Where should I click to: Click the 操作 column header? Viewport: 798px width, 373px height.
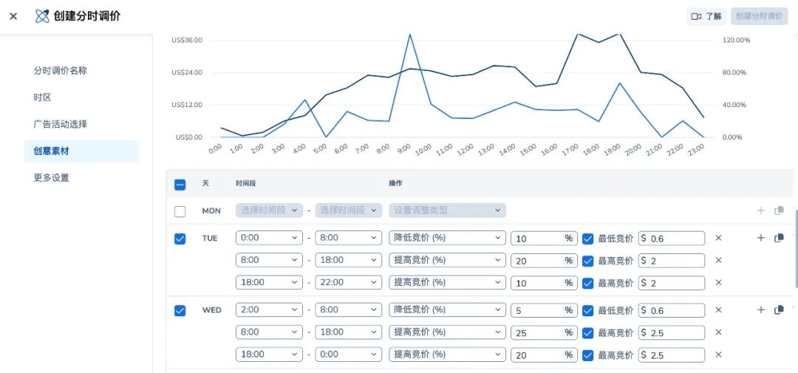(x=395, y=183)
